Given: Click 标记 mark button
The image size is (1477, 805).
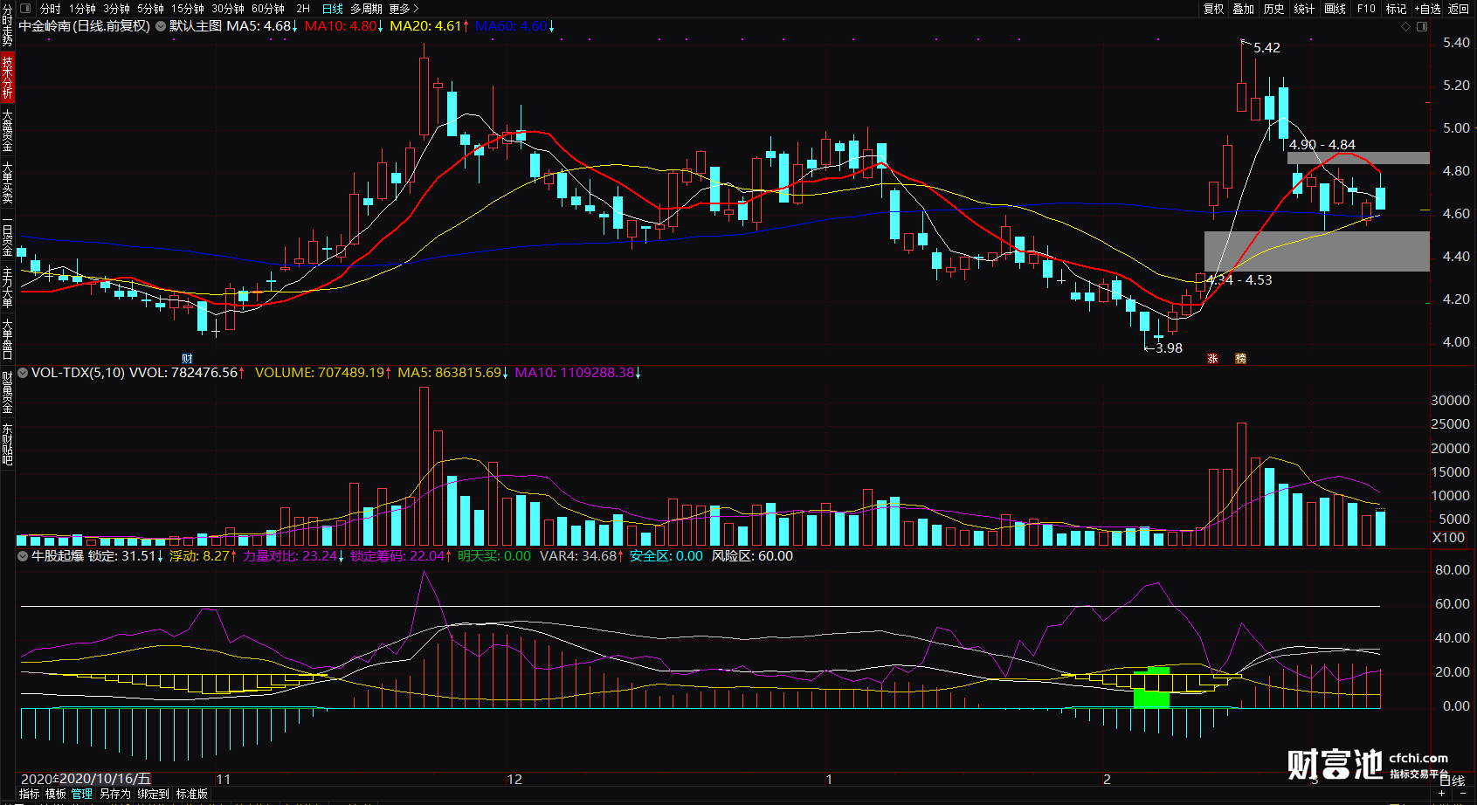Looking at the screenshot, I should coord(1396,9).
